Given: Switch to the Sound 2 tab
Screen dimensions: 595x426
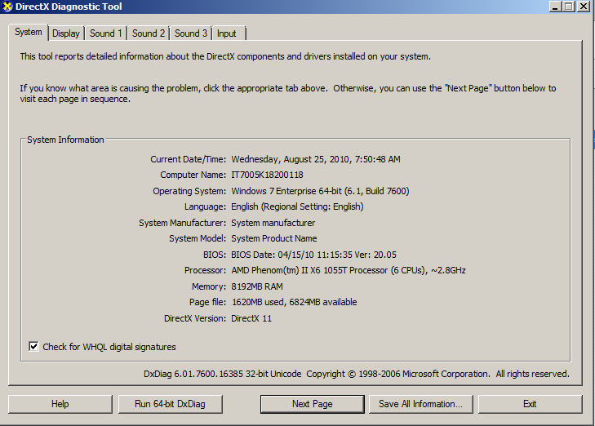Looking at the screenshot, I should pyautogui.click(x=149, y=33).
